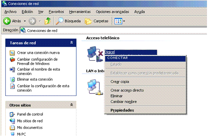This screenshot has height=139, width=223.
Task: Click Cambiar la configuración de esta conexión
Action: (43, 88)
